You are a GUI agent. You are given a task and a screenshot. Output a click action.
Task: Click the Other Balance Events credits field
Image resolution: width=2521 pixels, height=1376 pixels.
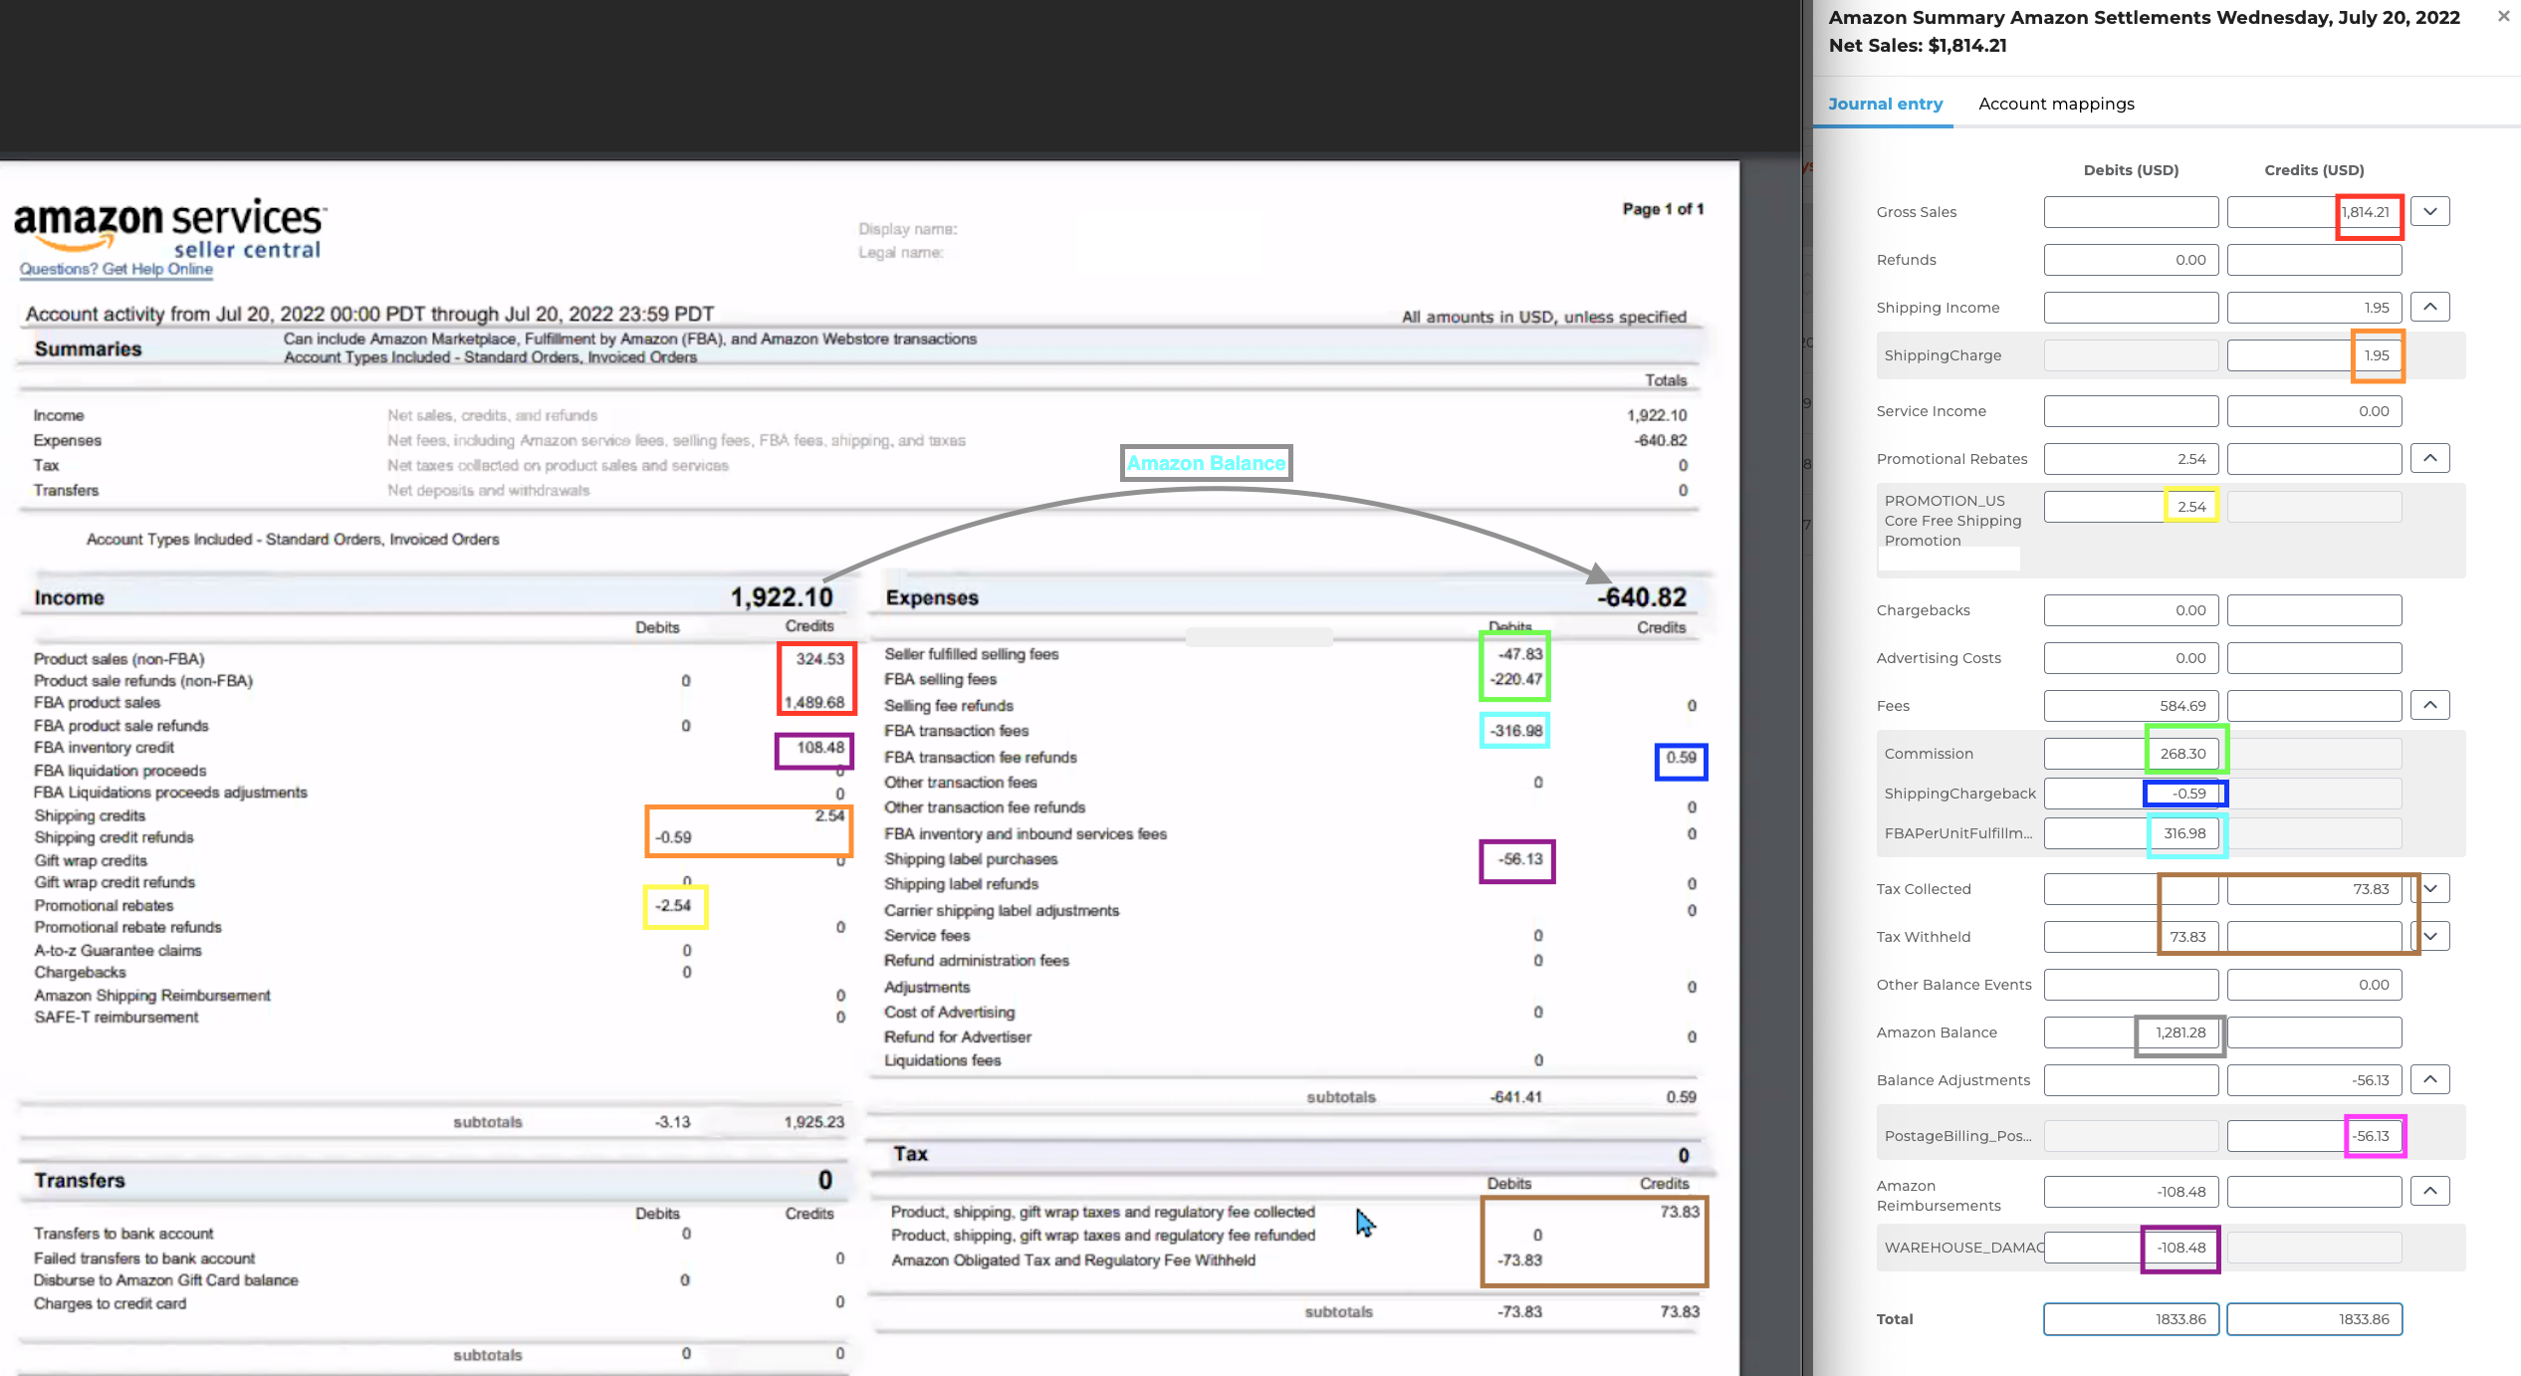(x=2314, y=985)
